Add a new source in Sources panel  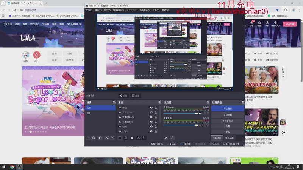point(120,138)
